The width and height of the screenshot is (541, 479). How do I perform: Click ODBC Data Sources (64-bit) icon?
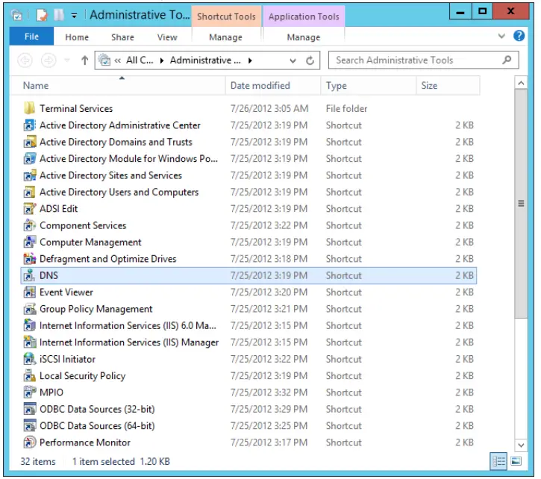tap(30, 425)
